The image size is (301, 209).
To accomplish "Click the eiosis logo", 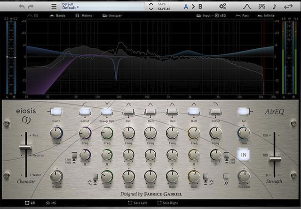I will [26, 116].
